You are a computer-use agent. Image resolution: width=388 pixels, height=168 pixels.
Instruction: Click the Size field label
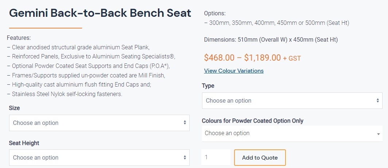(15, 108)
